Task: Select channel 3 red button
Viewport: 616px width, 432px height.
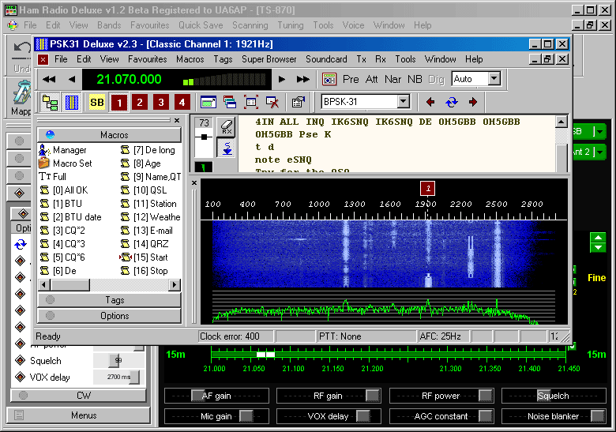Action: point(160,102)
